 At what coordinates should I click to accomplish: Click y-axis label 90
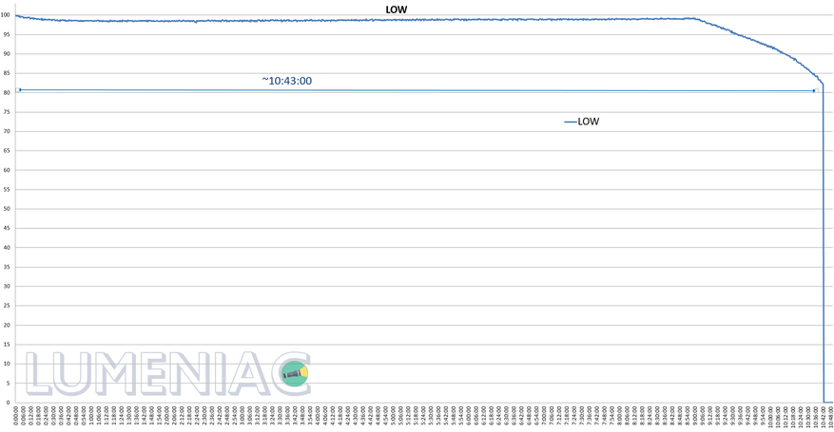[x=7, y=53]
